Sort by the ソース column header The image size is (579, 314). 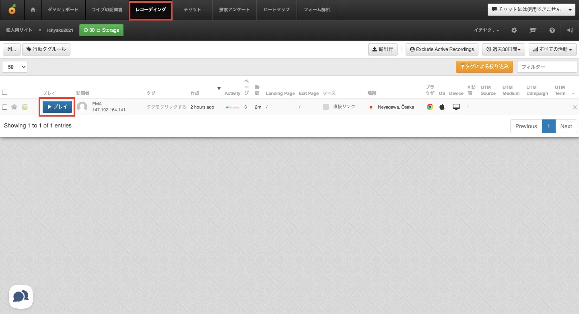click(329, 93)
